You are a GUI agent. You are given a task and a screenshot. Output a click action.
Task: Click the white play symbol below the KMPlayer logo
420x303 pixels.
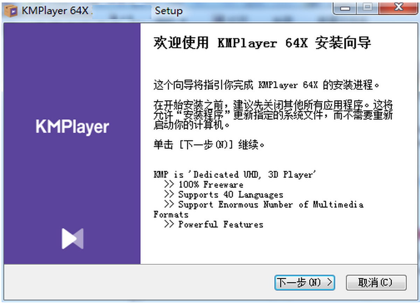pyautogui.click(x=72, y=239)
